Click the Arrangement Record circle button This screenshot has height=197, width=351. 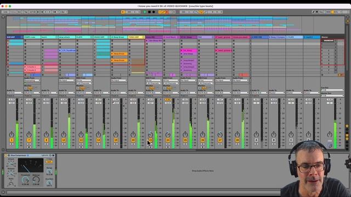[x=154, y=12]
